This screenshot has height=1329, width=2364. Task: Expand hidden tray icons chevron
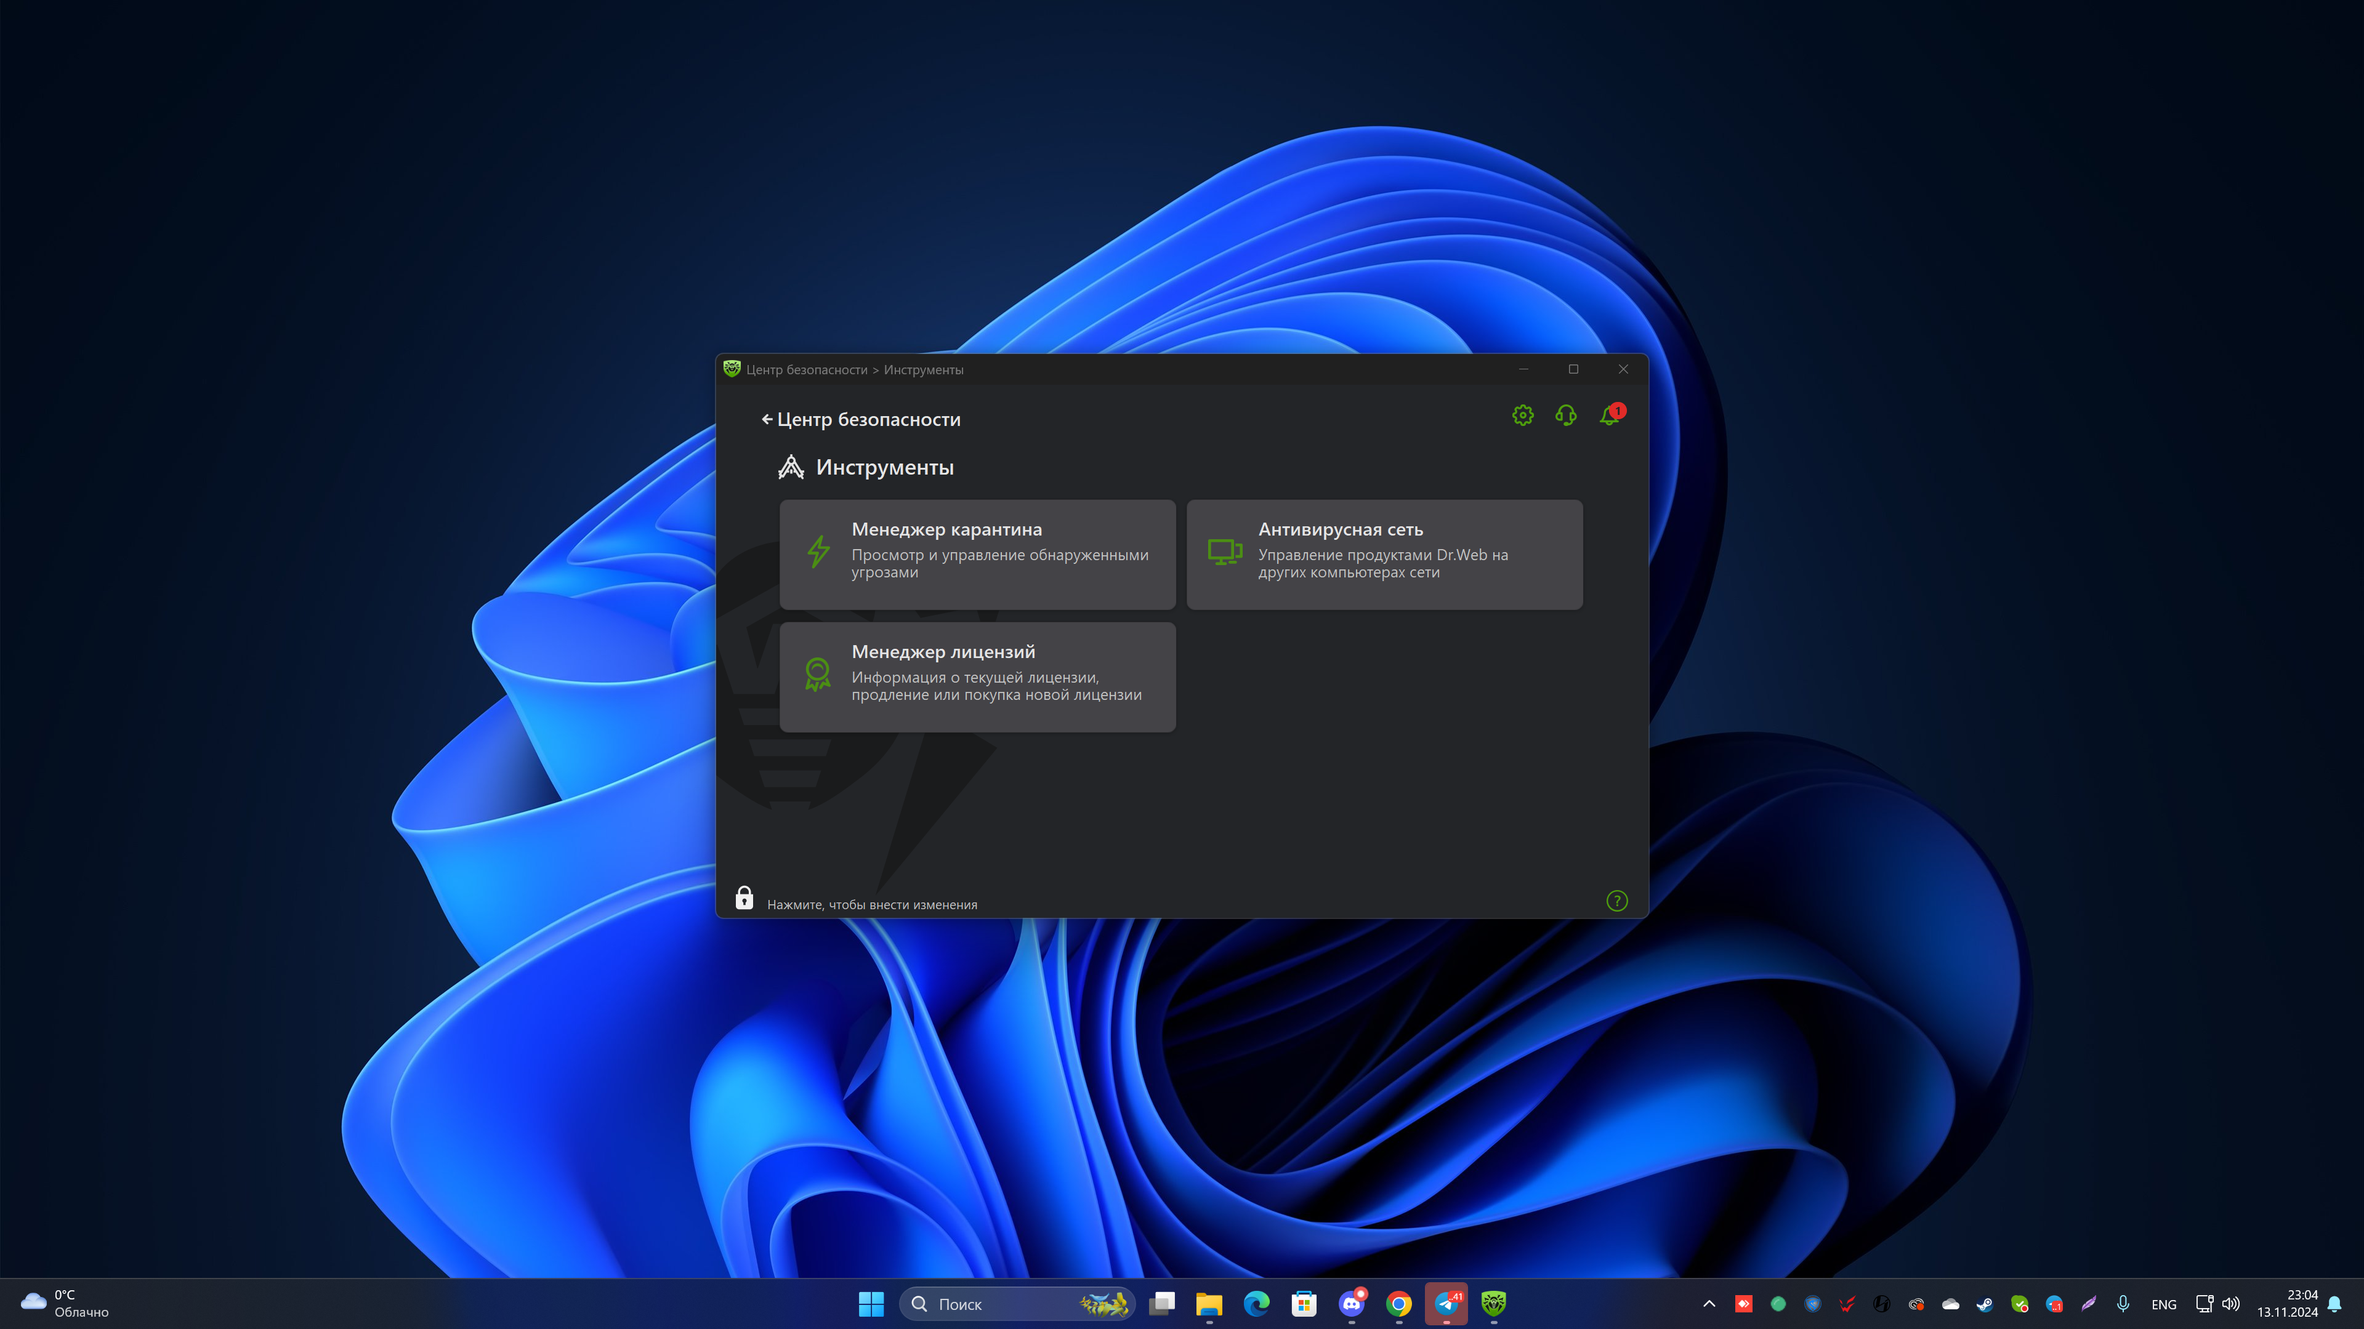tap(1709, 1303)
